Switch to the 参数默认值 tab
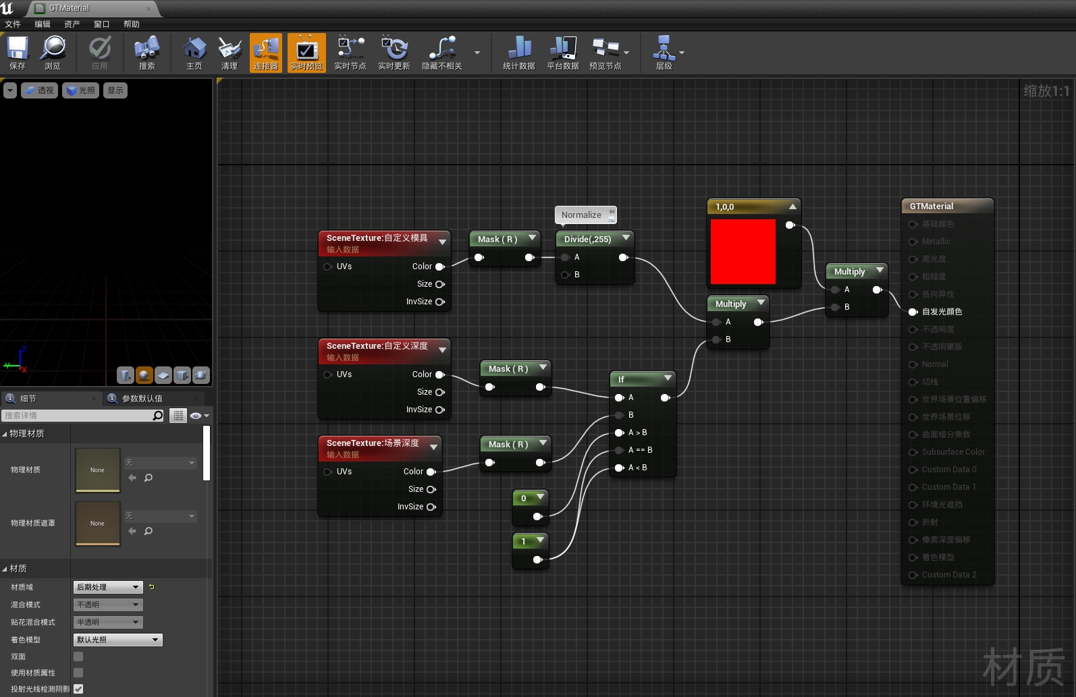Image resolution: width=1076 pixels, height=697 pixels. [x=142, y=398]
